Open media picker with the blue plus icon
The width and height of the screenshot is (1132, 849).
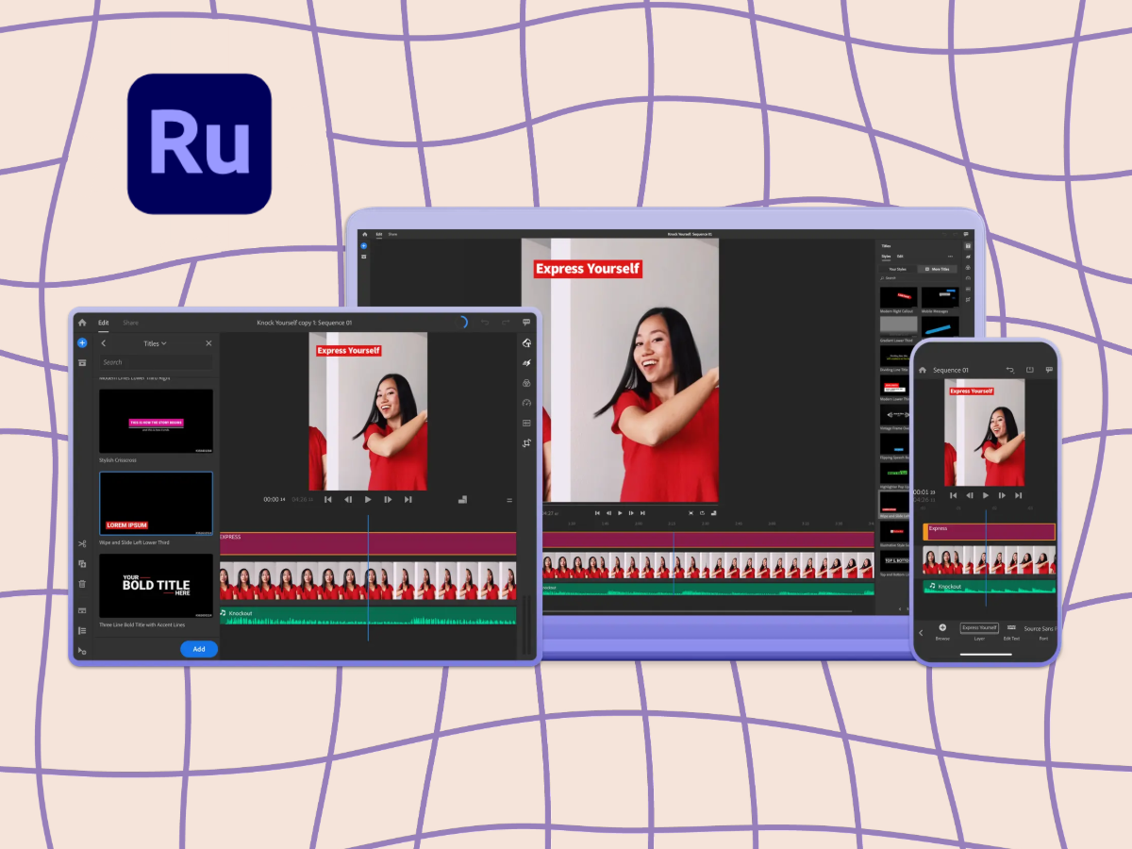(x=81, y=343)
